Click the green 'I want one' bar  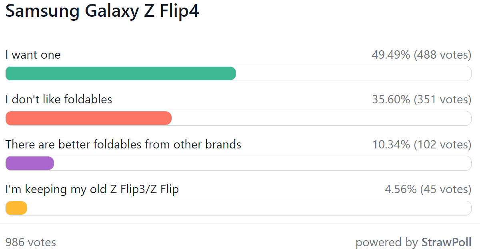[x=121, y=73]
